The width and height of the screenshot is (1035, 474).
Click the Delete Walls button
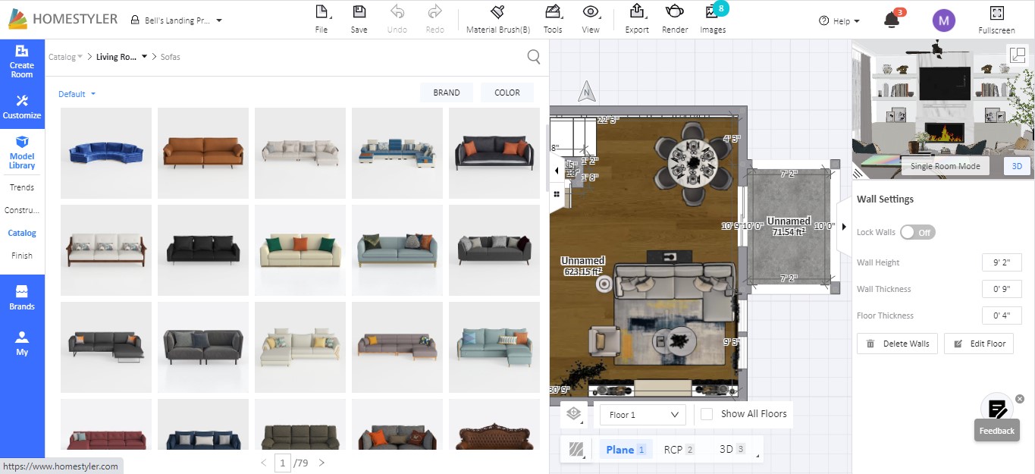tap(898, 344)
